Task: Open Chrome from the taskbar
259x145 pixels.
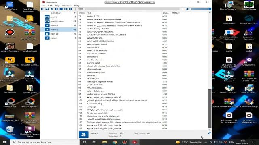Action: (115, 142)
